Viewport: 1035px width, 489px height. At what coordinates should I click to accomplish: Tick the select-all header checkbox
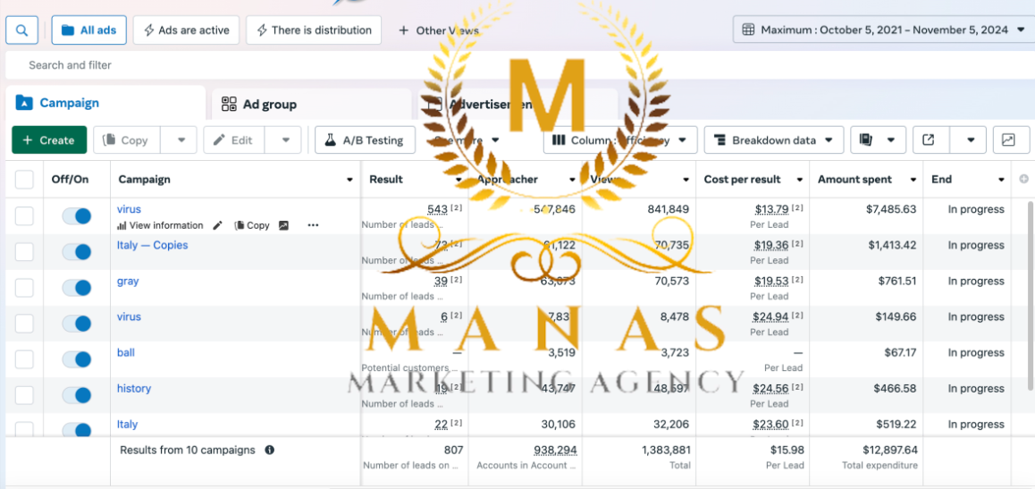(24, 180)
